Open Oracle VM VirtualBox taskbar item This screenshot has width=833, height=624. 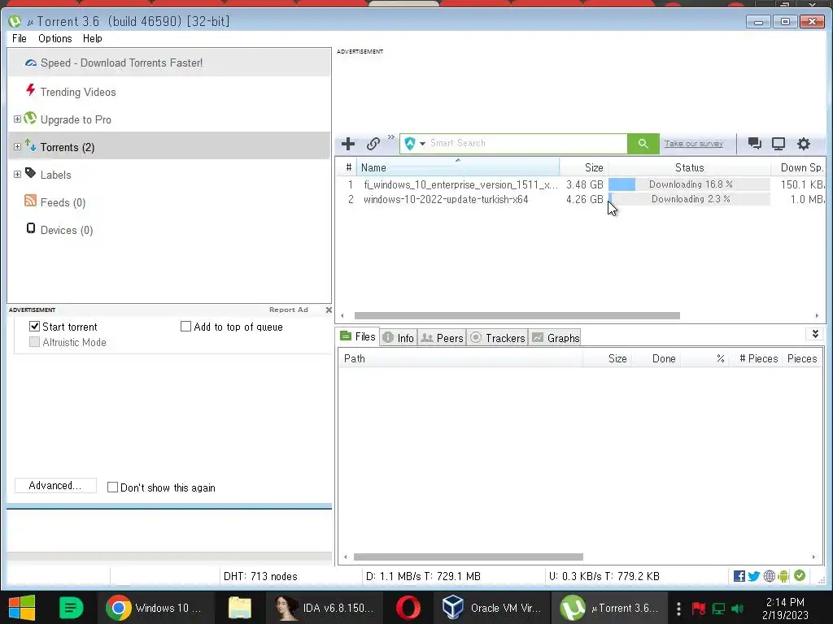tap(492, 608)
